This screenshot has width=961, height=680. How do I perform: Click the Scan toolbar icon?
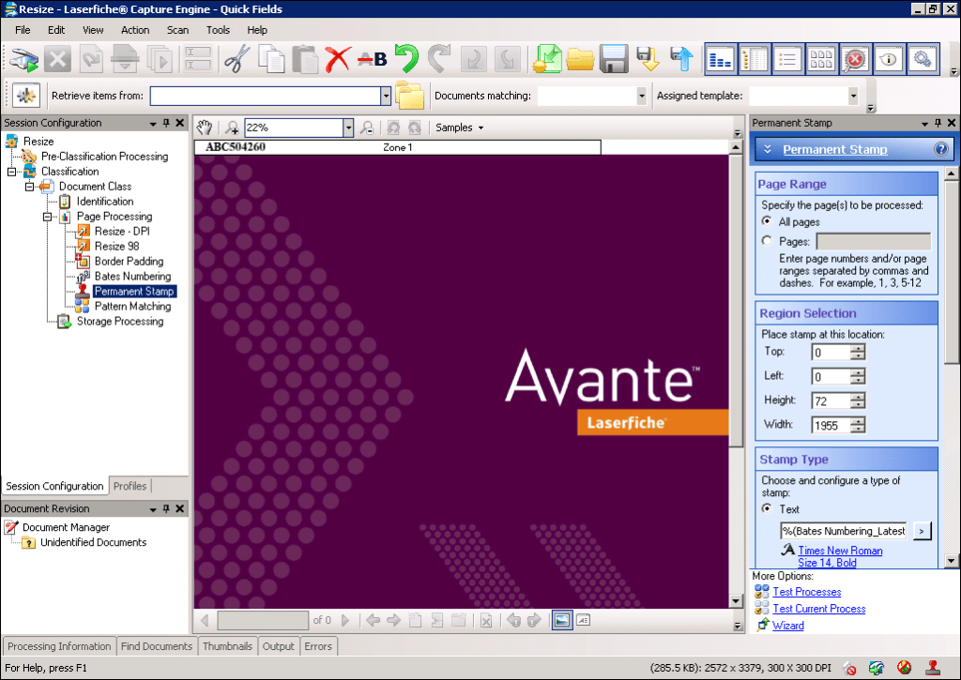point(23,59)
